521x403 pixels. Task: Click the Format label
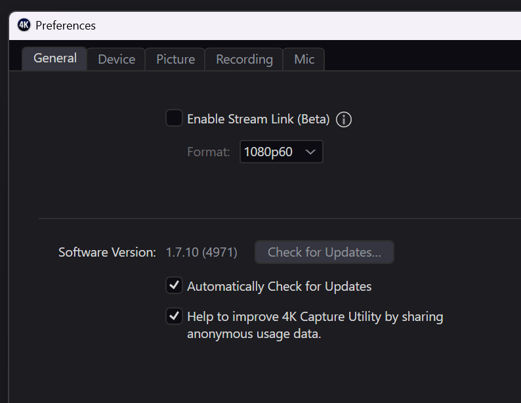[208, 152]
